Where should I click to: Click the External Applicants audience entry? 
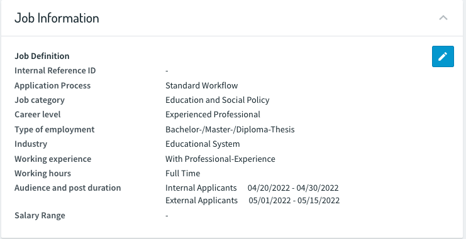[x=201, y=201]
